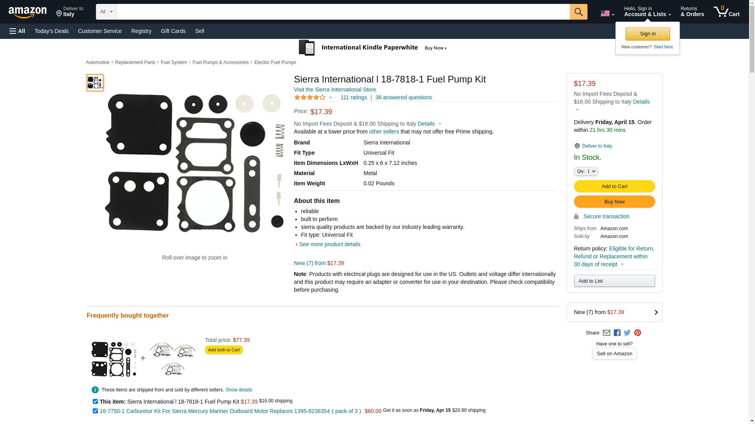This screenshot has height=424, width=755.
Task: Share product on Facebook
Action: click(x=617, y=333)
